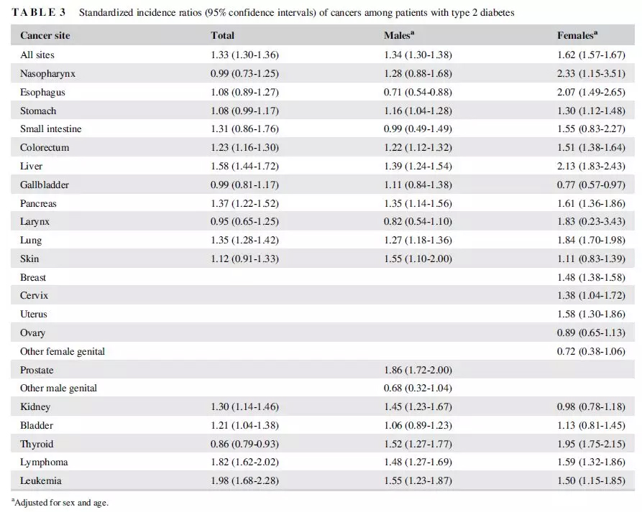The height and width of the screenshot is (512, 642).
Task: Click the Prostate males value 1.86 (1.72-2.00)
Action: click(x=418, y=370)
